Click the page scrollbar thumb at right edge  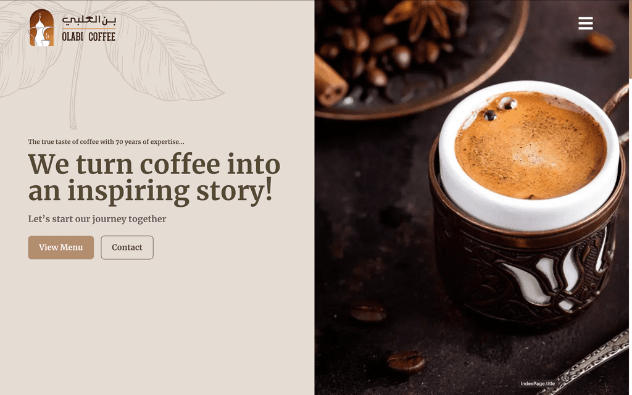[x=630, y=39]
